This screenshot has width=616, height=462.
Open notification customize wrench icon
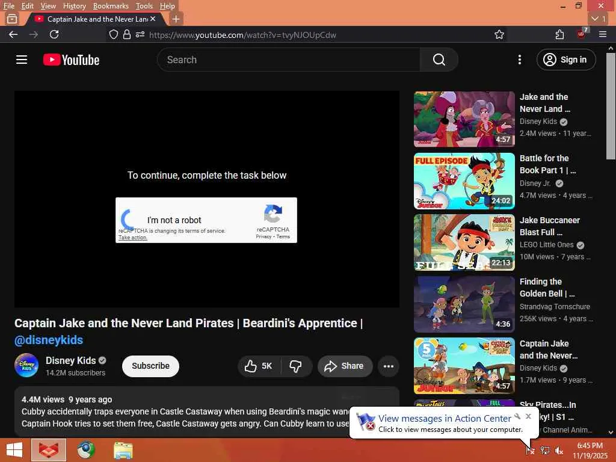coord(517,416)
